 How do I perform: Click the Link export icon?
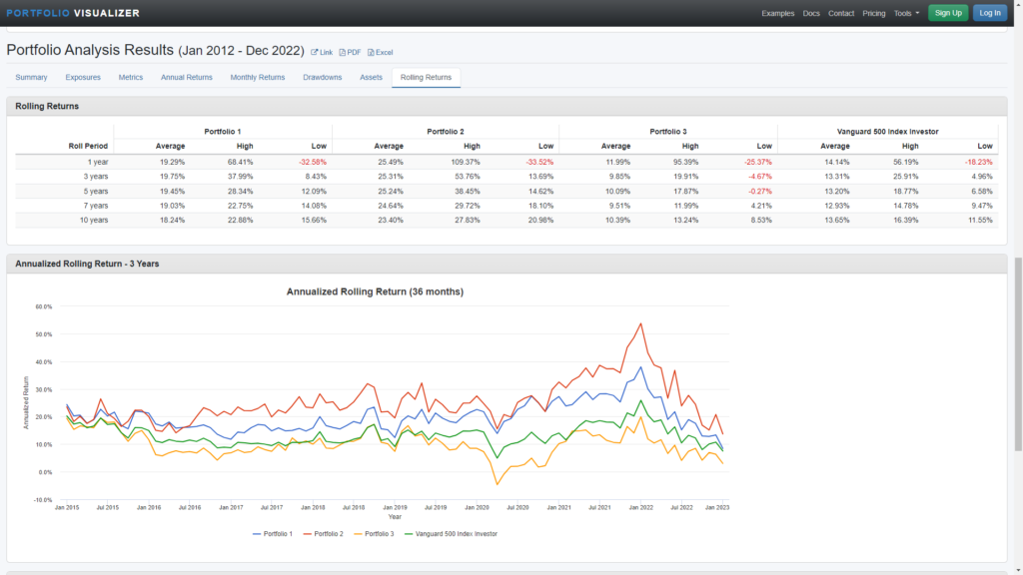click(322, 52)
